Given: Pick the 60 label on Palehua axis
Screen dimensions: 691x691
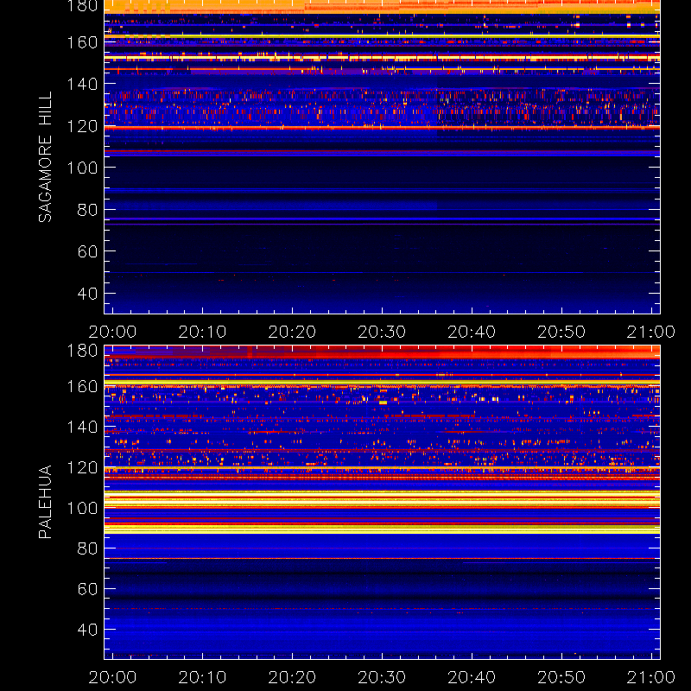Looking at the screenshot, I should tap(87, 589).
